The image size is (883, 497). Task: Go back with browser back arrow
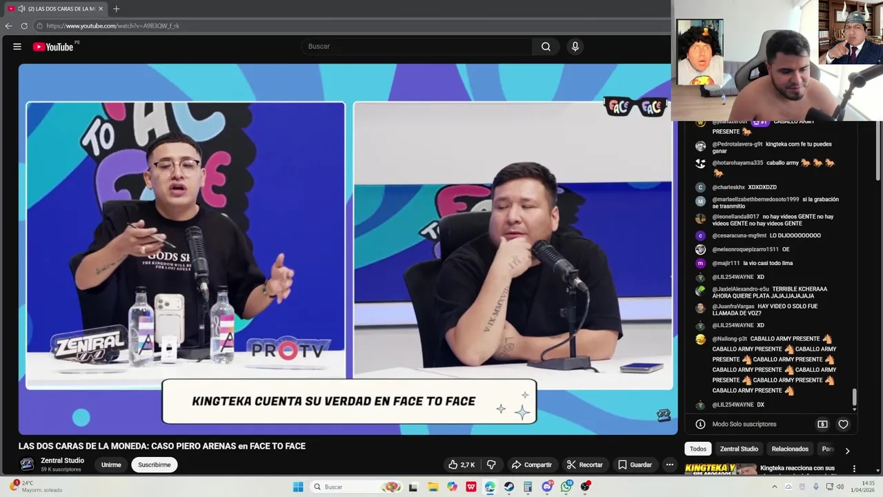(8, 26)
